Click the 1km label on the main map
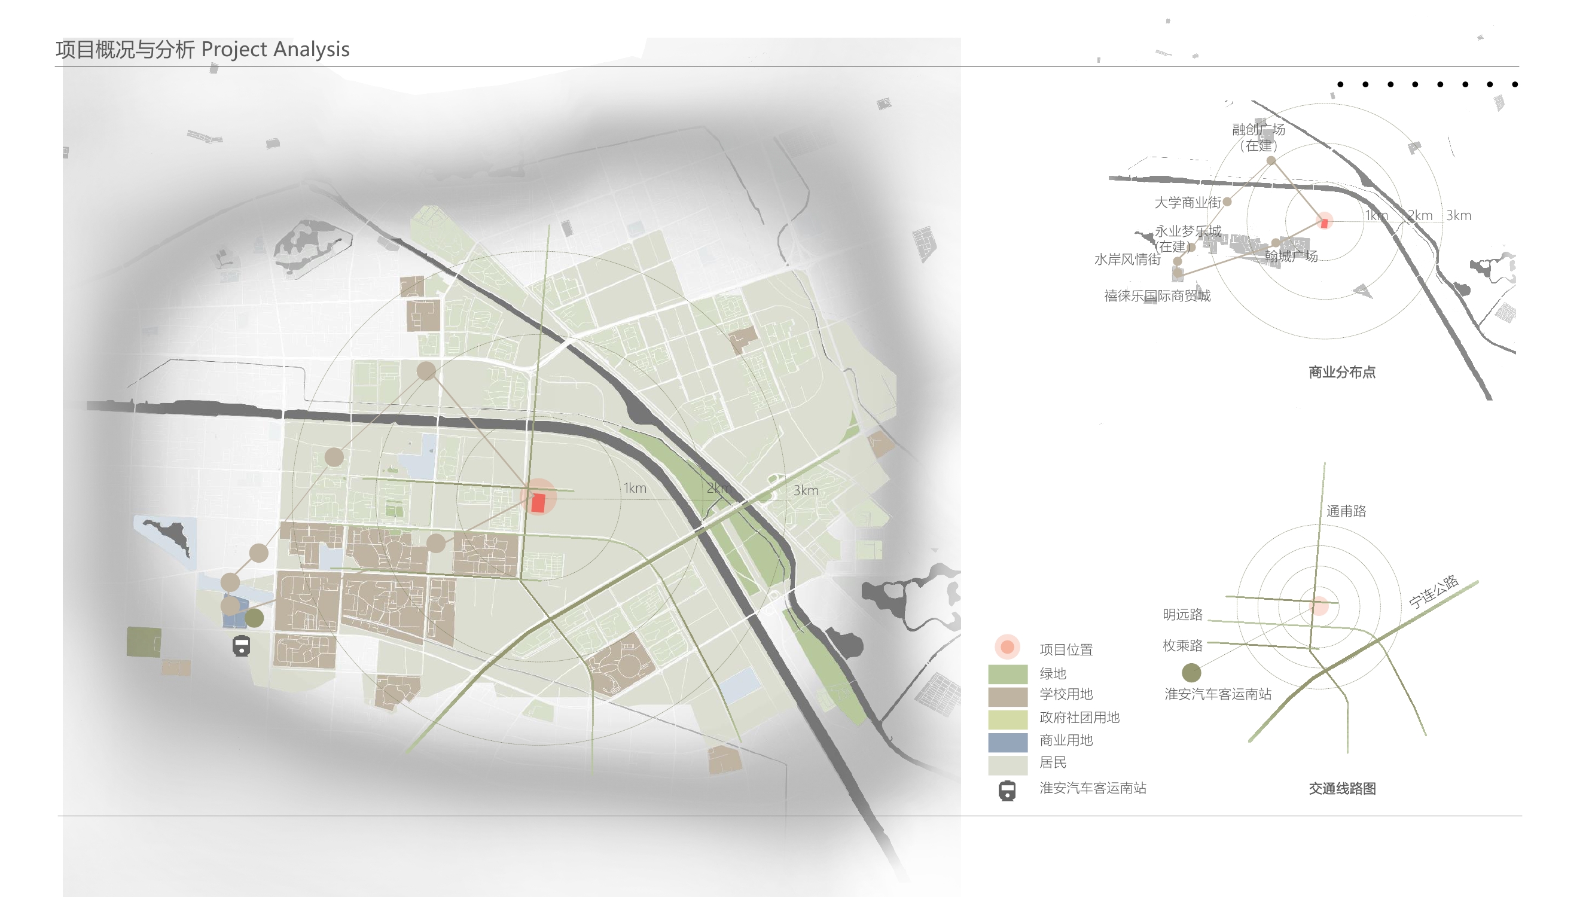This screenshot has width=1595, height=897. pyautogui.click(x=635, y=488)
